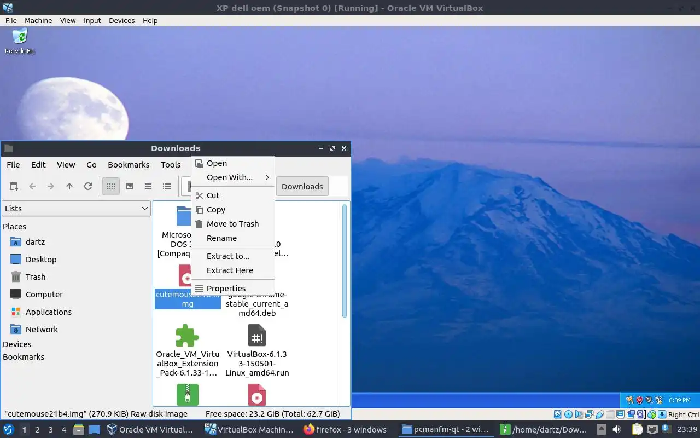Viewport: 700px width, 438px height.
Task: Click the optical disk status icon
Action: (x=568, y=414)
